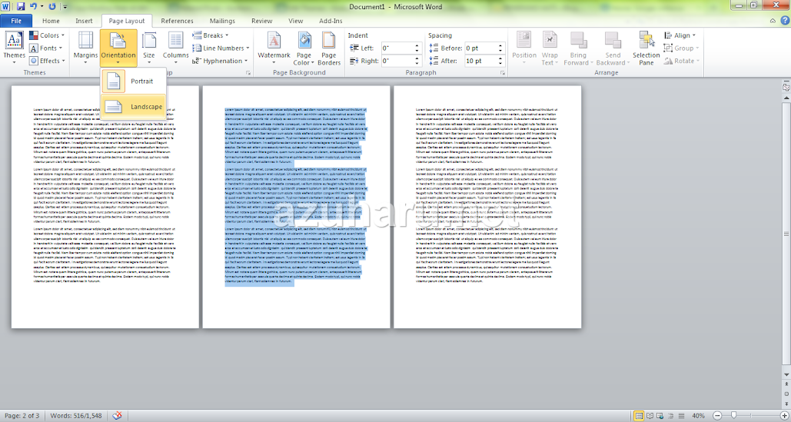Click the zoom in plus button

coord(784,416)
